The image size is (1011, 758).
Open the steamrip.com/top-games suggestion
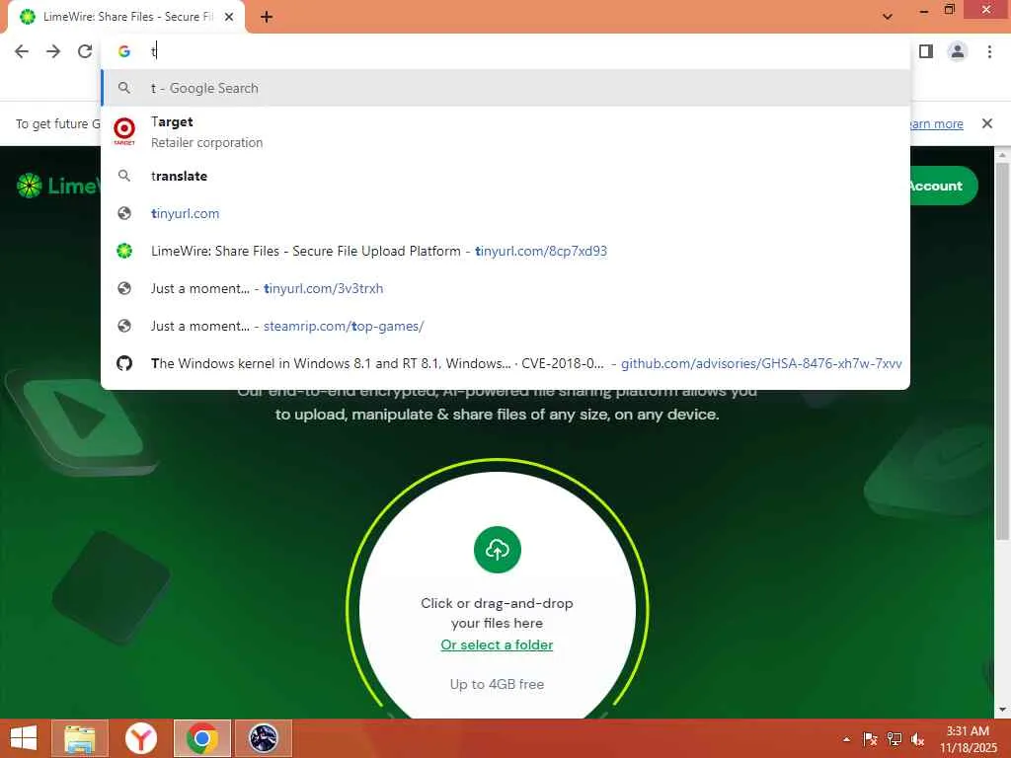point(505,326)
